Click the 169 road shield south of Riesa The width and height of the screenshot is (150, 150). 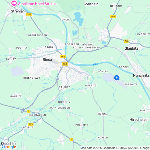coord(65,64)
